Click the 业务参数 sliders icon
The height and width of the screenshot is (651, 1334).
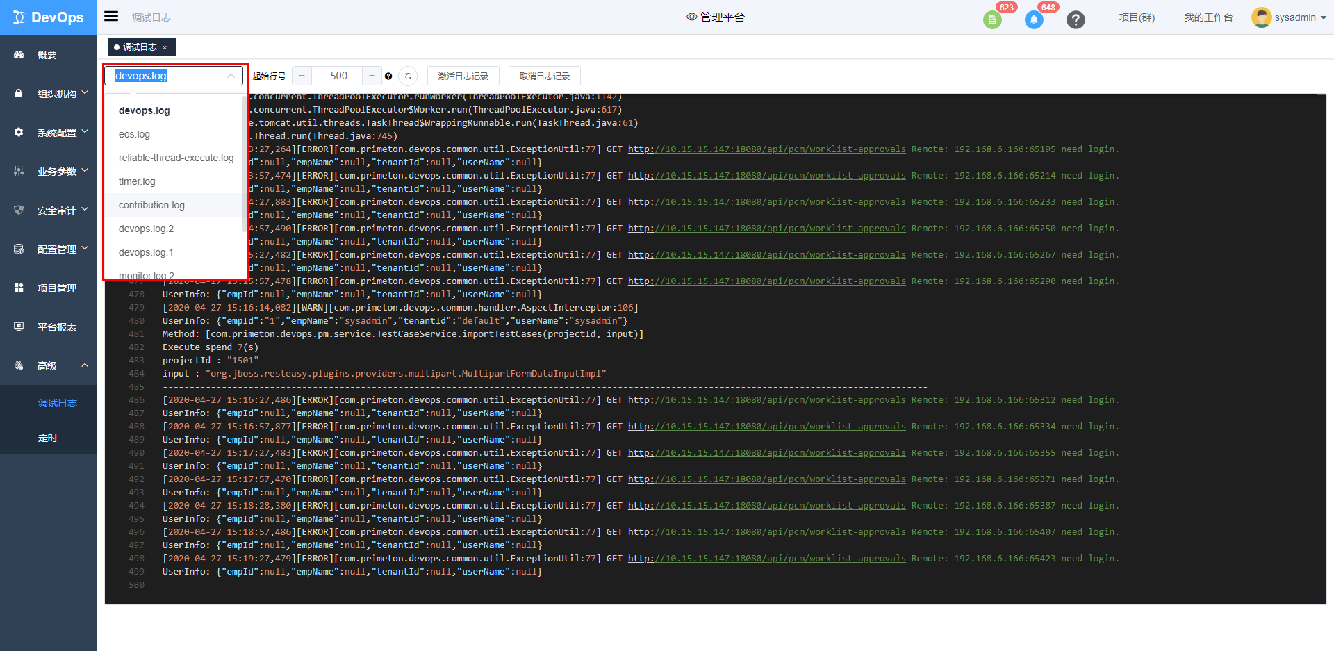pos(19,171)
